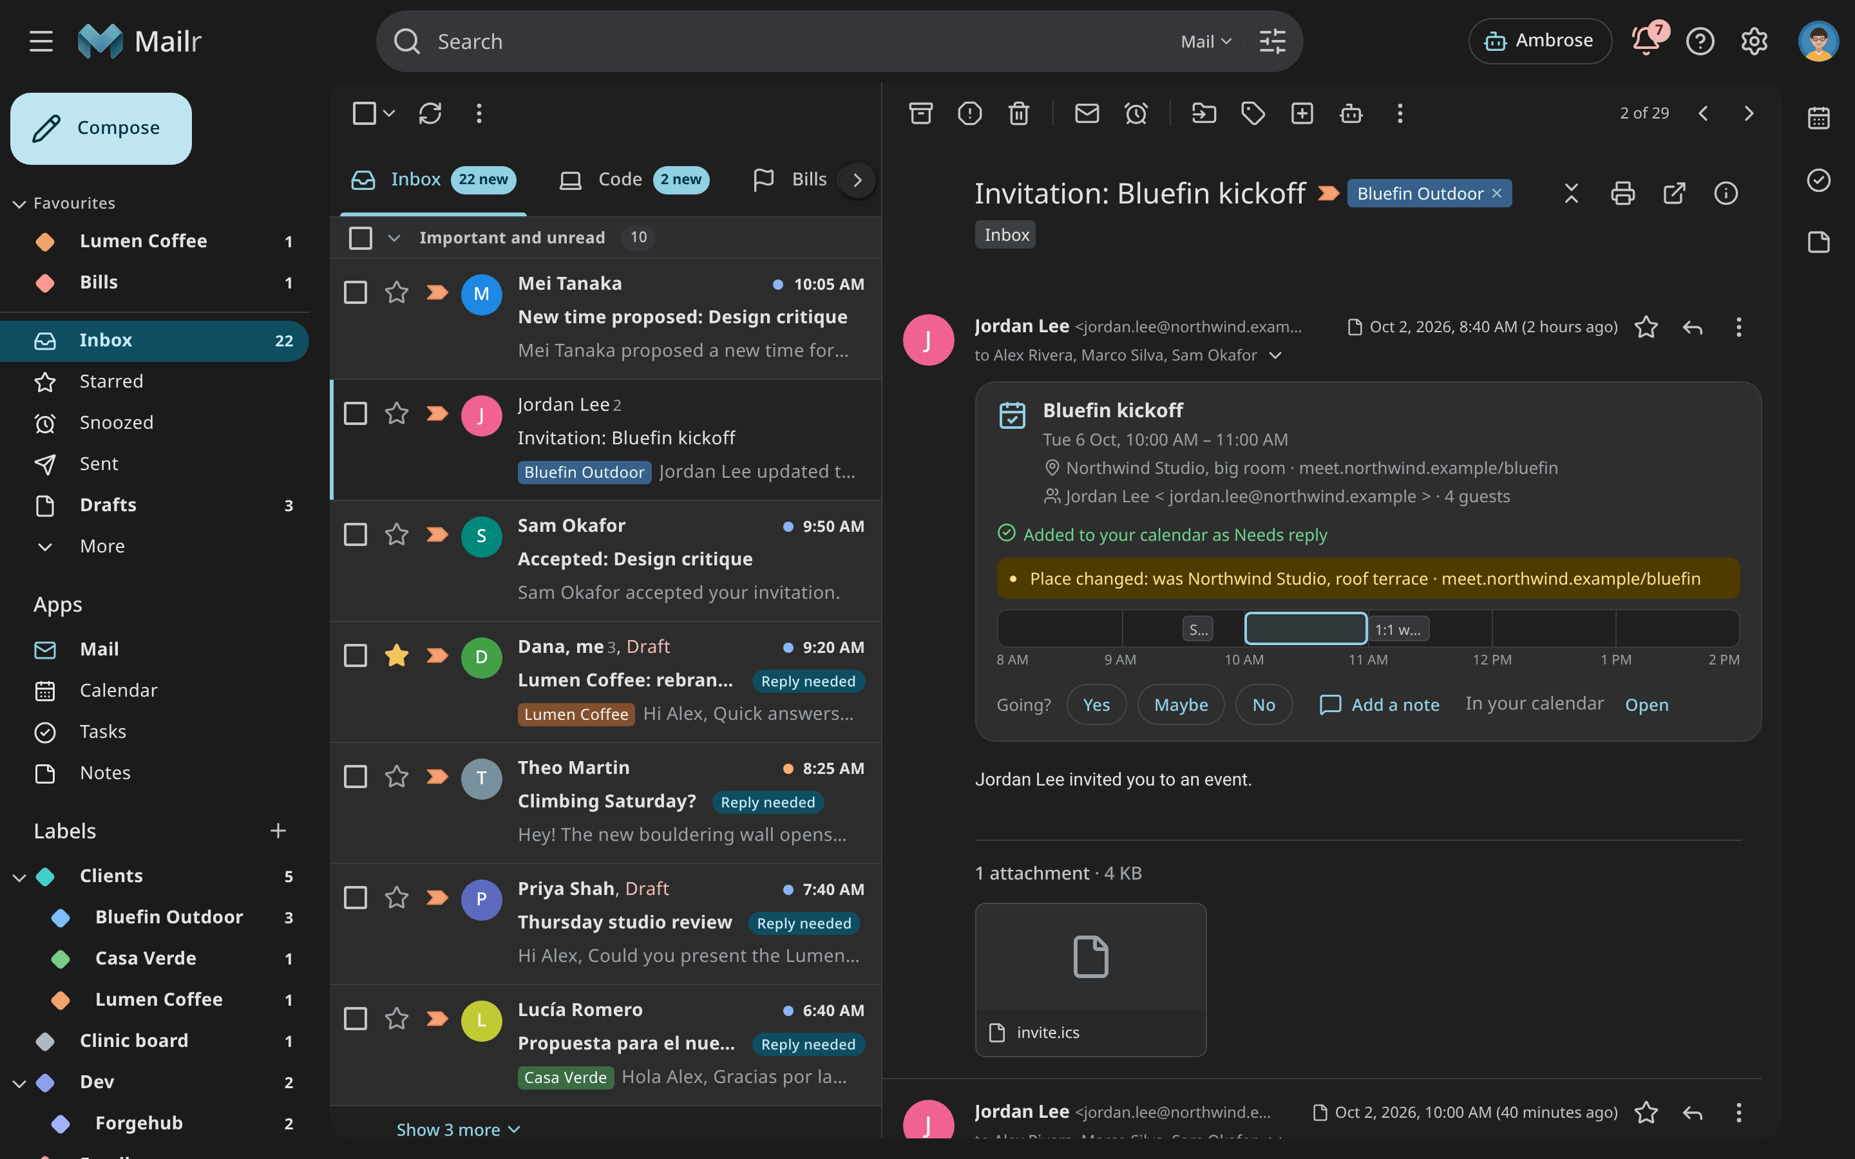Expand More folders in sidebar

coord(102,547)
